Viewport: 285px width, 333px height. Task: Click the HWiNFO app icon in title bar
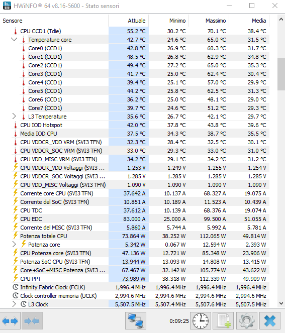7,6
